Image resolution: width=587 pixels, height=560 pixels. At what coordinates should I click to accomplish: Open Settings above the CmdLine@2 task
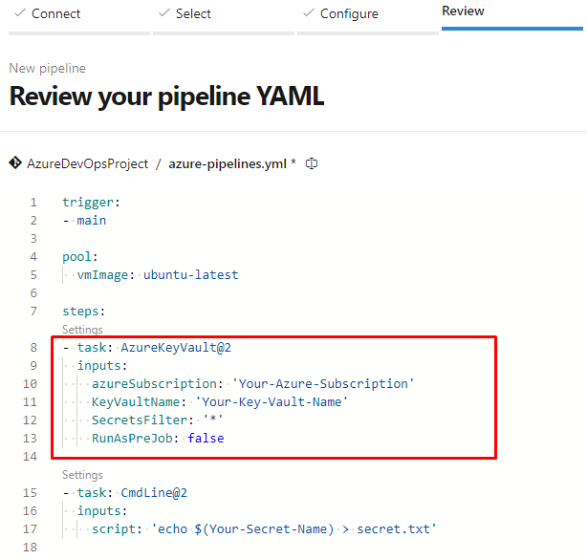(x=82, y=475)
